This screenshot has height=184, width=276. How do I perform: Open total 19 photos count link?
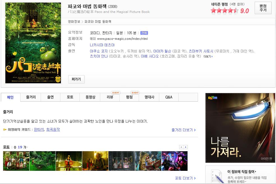(x=20, y=147)
